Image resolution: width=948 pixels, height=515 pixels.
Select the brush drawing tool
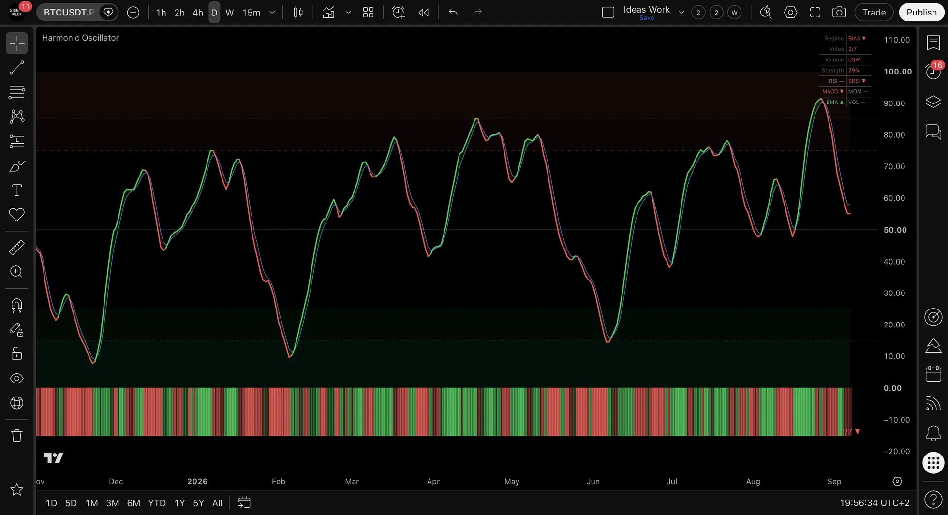[x=17, y=166]
